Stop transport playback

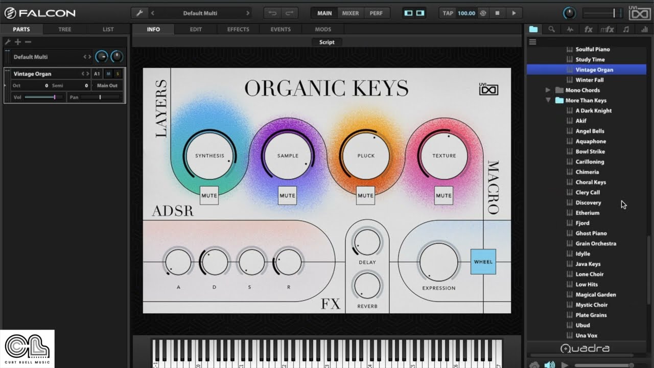(x=497, y=13)
